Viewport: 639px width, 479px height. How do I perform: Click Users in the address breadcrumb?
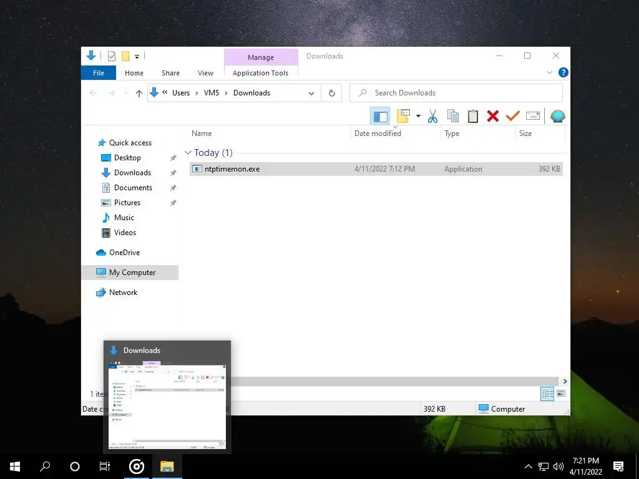[181, 93]
